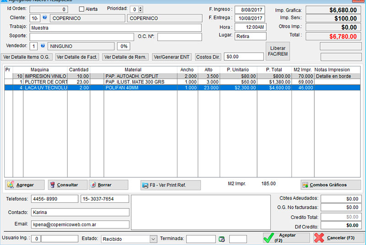Click Ver/Generar ENT button
This screenshot has height=245, width=366.
pyautogui.click(x=172, y=57)
